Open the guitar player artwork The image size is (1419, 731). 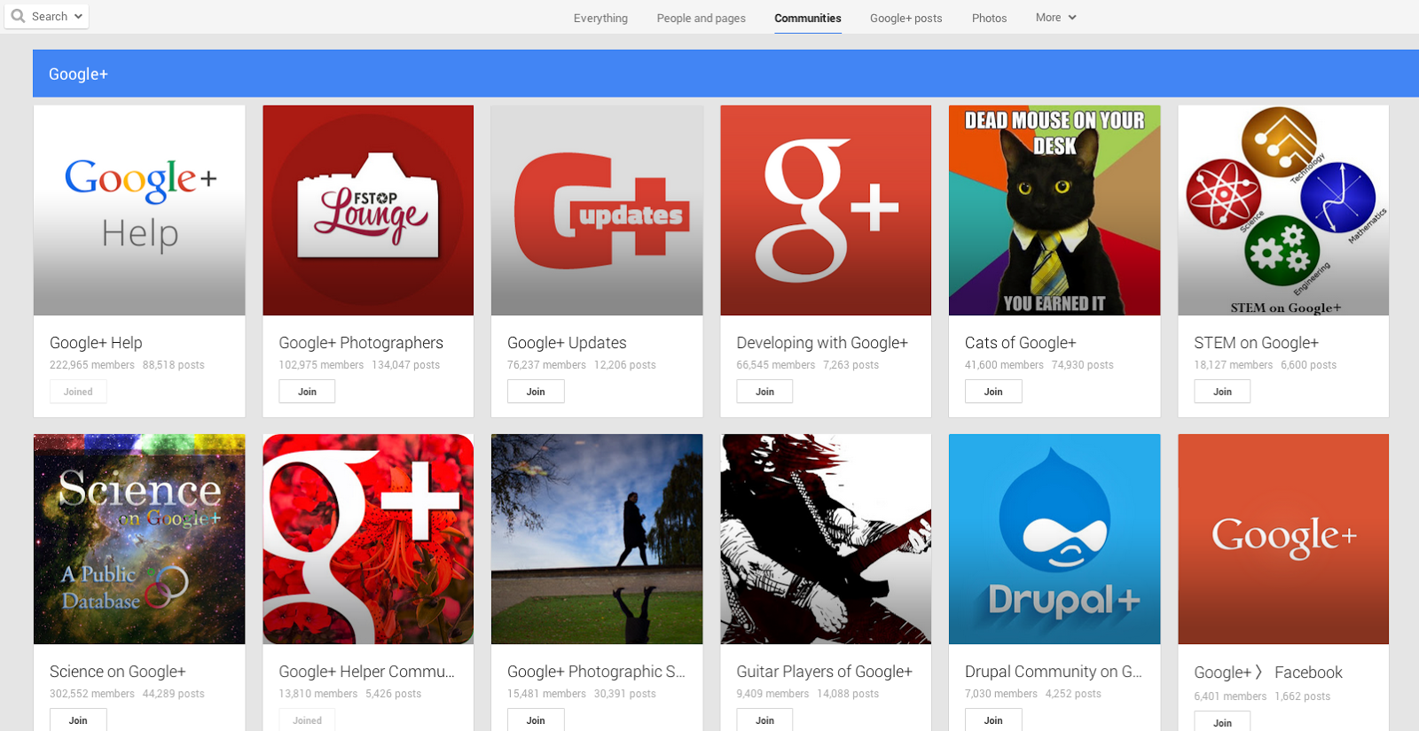pos(826,539)
